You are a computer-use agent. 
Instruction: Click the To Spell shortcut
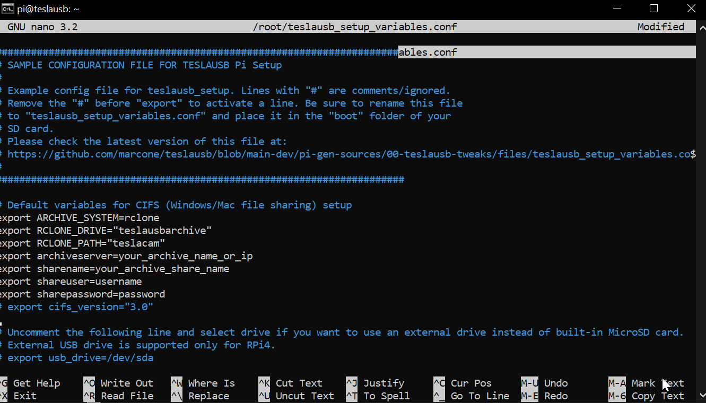378,396
